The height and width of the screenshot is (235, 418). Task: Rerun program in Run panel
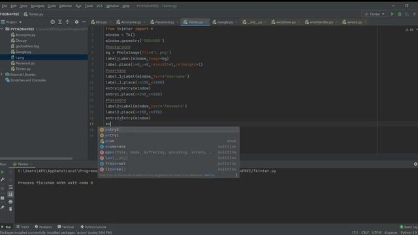pos(3,172)
